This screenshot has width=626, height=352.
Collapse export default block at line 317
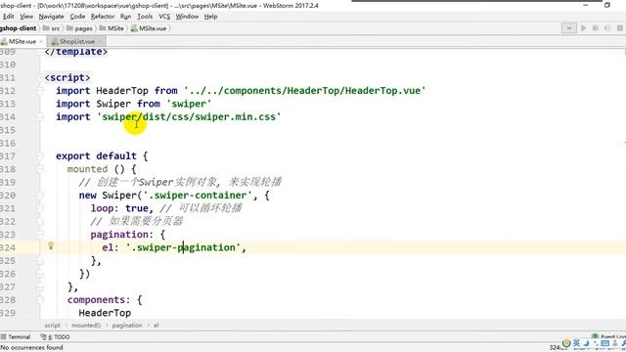(40, 156)
